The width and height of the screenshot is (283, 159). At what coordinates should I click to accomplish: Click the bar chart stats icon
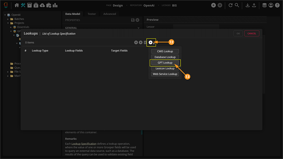click(55, 5)
